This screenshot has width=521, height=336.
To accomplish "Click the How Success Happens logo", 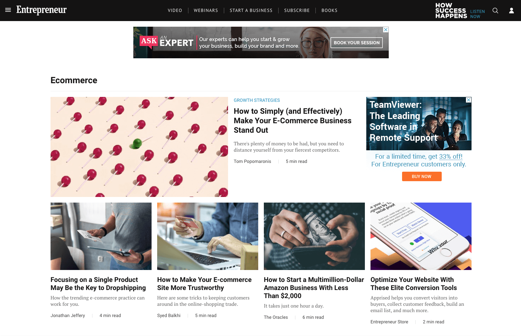I will (x=451, y=11).
